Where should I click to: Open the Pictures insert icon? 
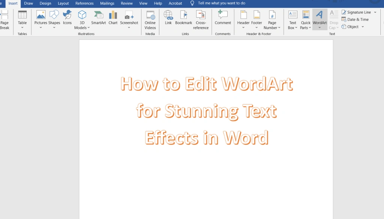[40, 15]
